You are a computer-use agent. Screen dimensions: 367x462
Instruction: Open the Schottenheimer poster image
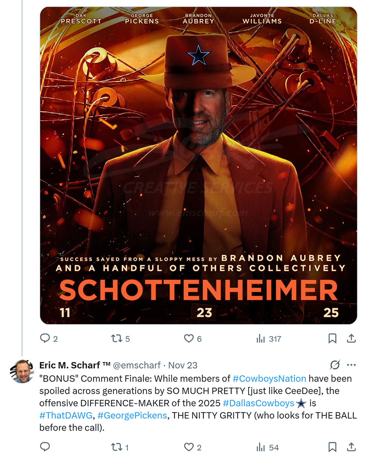pos(198,165)
